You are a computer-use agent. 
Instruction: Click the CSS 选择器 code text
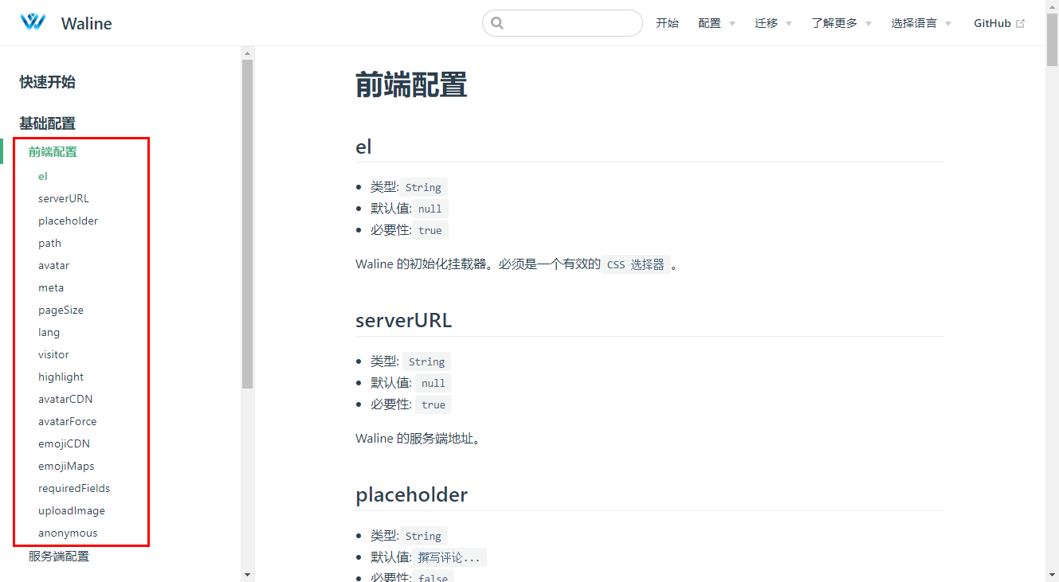click(x=636, y=264)
